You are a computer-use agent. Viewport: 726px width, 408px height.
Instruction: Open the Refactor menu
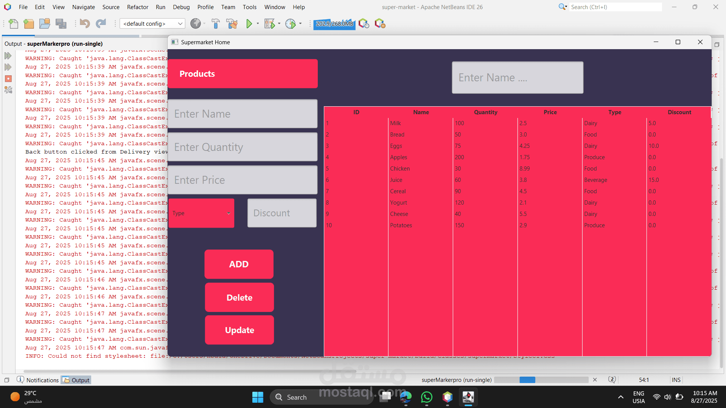click(x=138, y=7)
